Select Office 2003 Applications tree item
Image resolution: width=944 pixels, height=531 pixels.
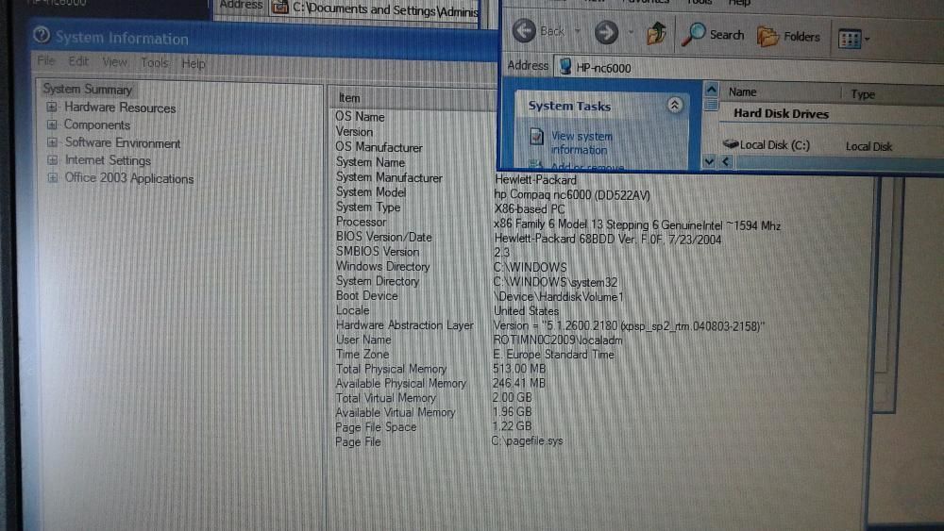click(128, 178)
